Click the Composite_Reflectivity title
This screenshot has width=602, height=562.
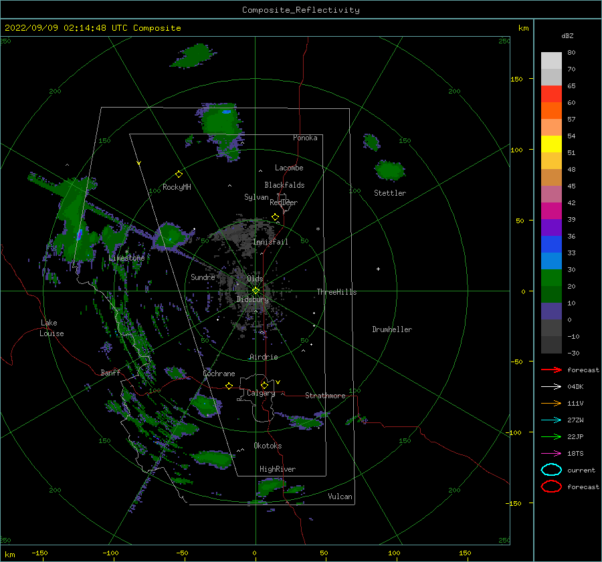tap(300, 10)
